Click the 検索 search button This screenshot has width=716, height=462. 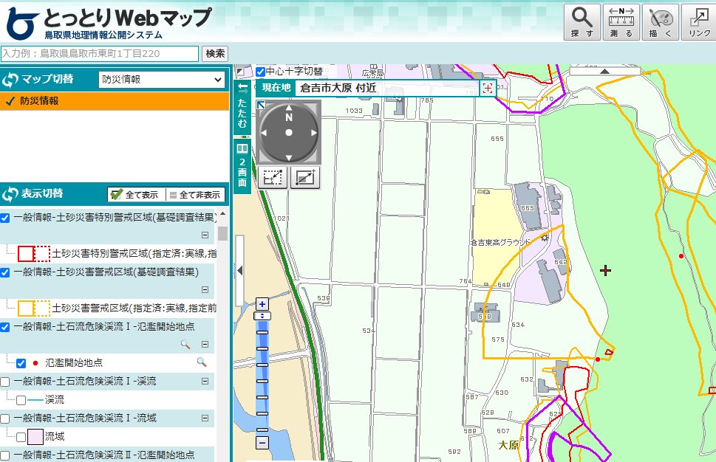coord(215,53)
